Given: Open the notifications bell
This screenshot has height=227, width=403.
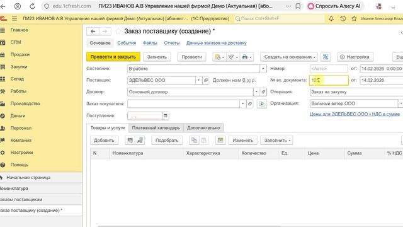Looking at the screenshot, I should click(x=331, y=18).
